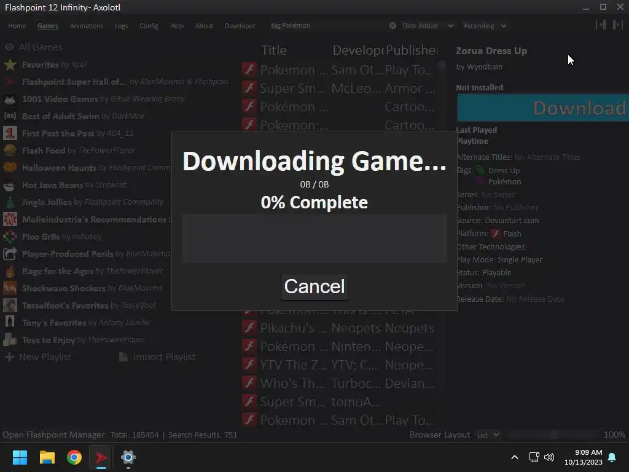Open the Config page
The image size is (629, 472).
(x=149, y=26)
